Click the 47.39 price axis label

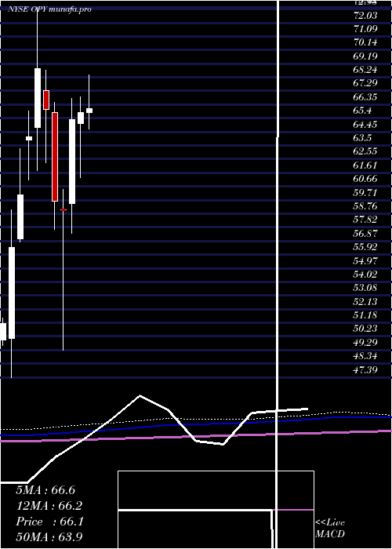tap(365, 369)
